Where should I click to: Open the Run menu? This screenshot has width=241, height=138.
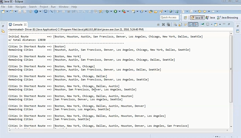[53, 7]
